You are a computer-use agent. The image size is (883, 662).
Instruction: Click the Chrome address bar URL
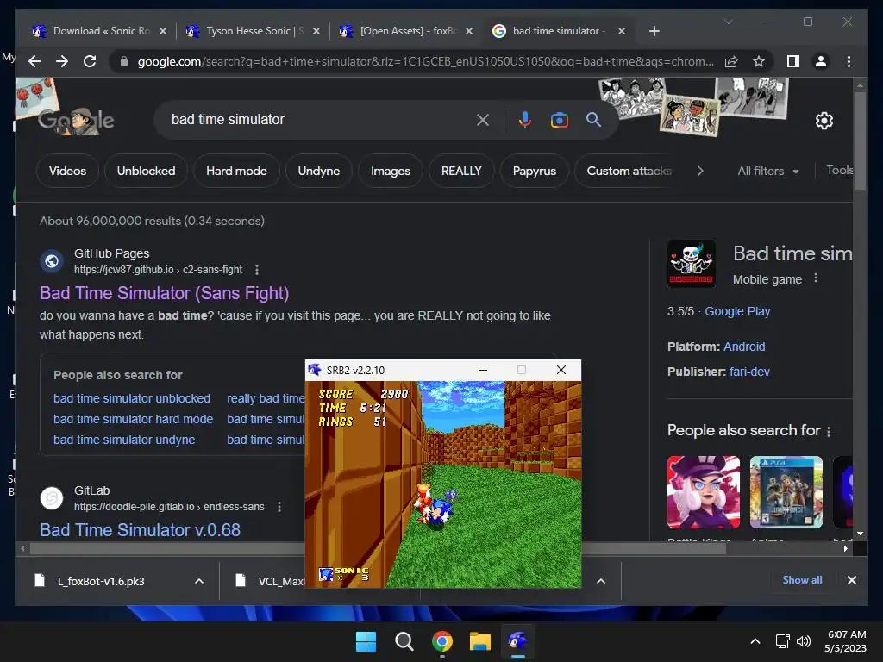(425, 61)
